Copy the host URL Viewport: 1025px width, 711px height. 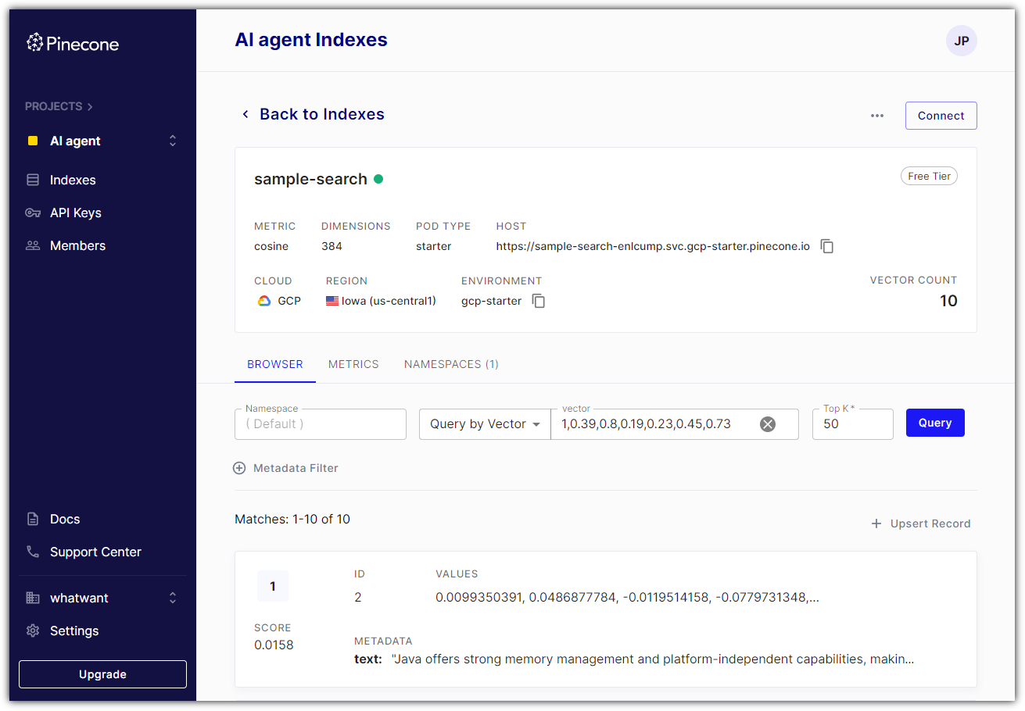click(x=827, y=246)
